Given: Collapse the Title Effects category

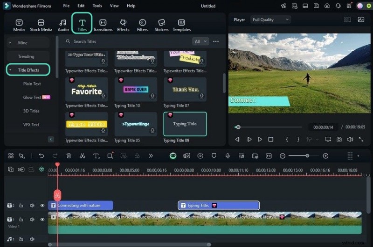Looking at the screenshot, I should point(10,70).
